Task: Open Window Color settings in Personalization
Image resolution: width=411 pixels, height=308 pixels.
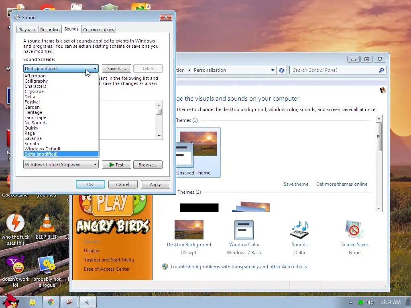Action: point(244,237)
